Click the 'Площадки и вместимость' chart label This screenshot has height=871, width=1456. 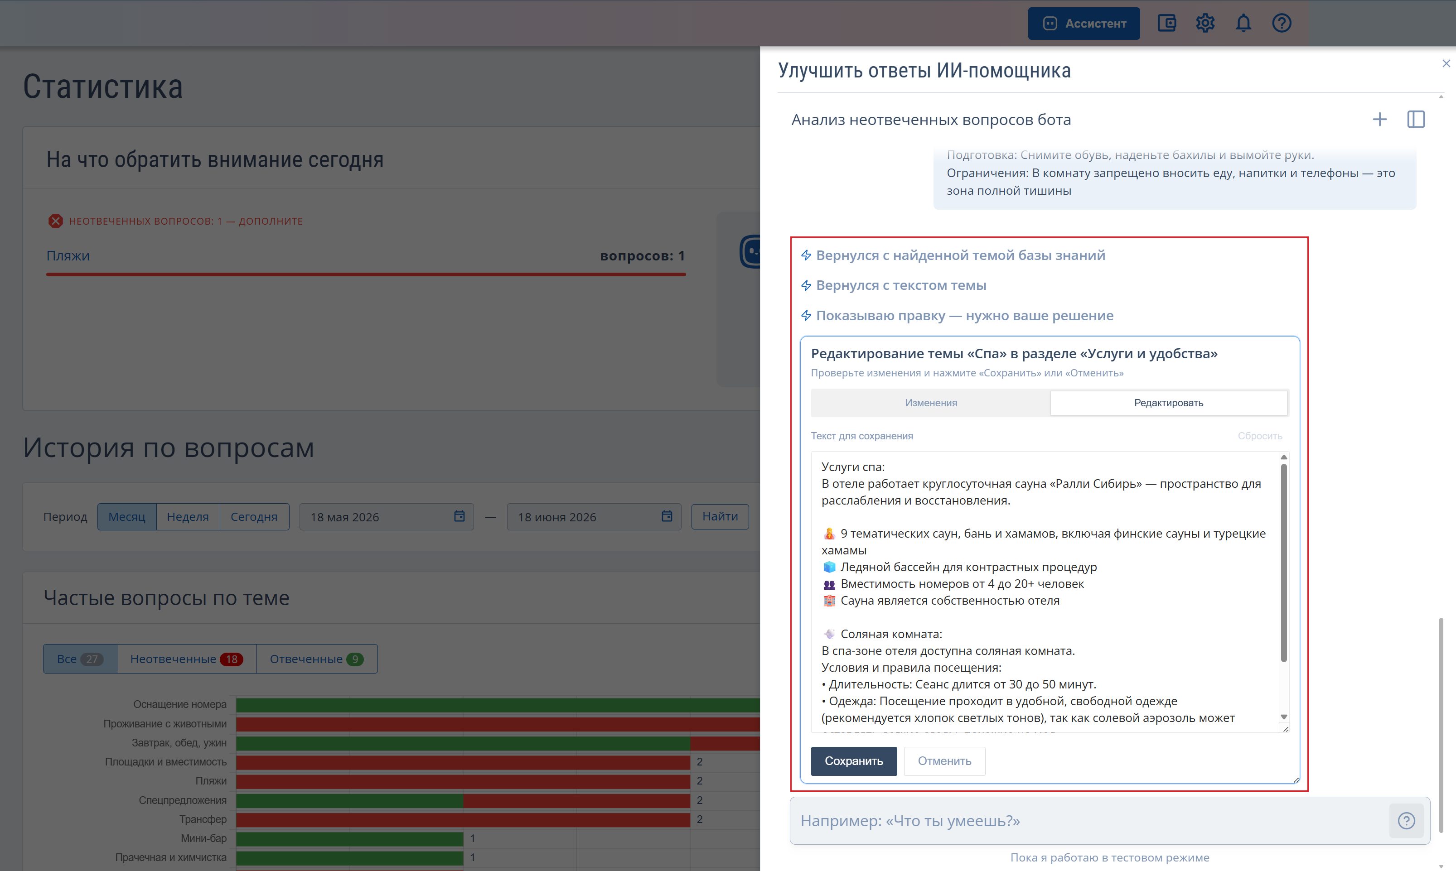coord(165,762)
